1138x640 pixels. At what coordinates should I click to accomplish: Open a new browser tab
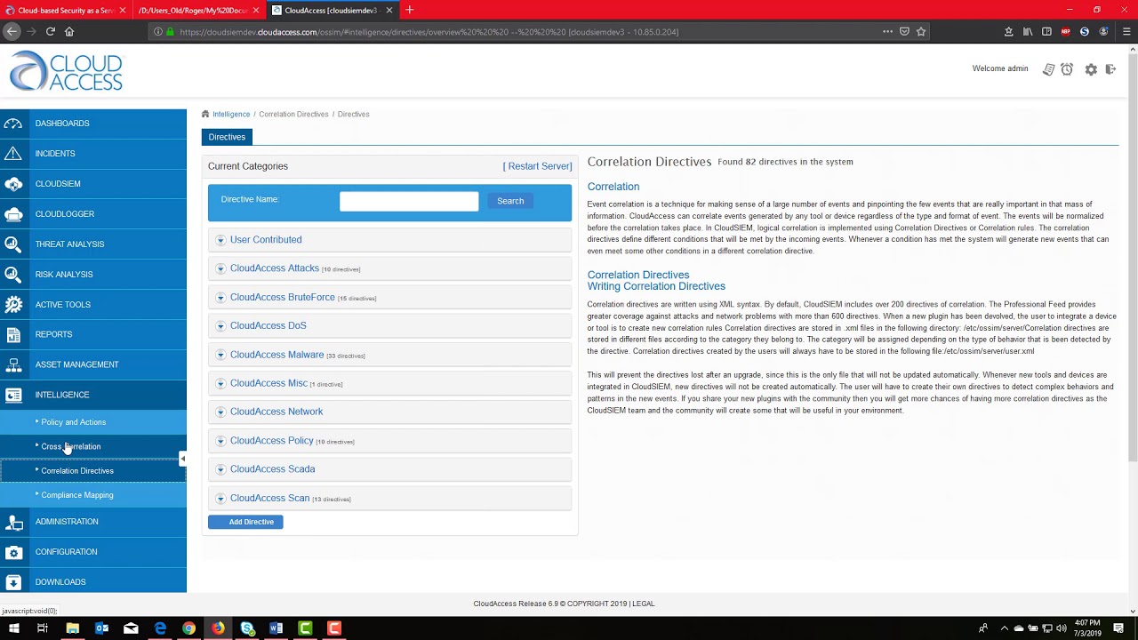[409, 10]
